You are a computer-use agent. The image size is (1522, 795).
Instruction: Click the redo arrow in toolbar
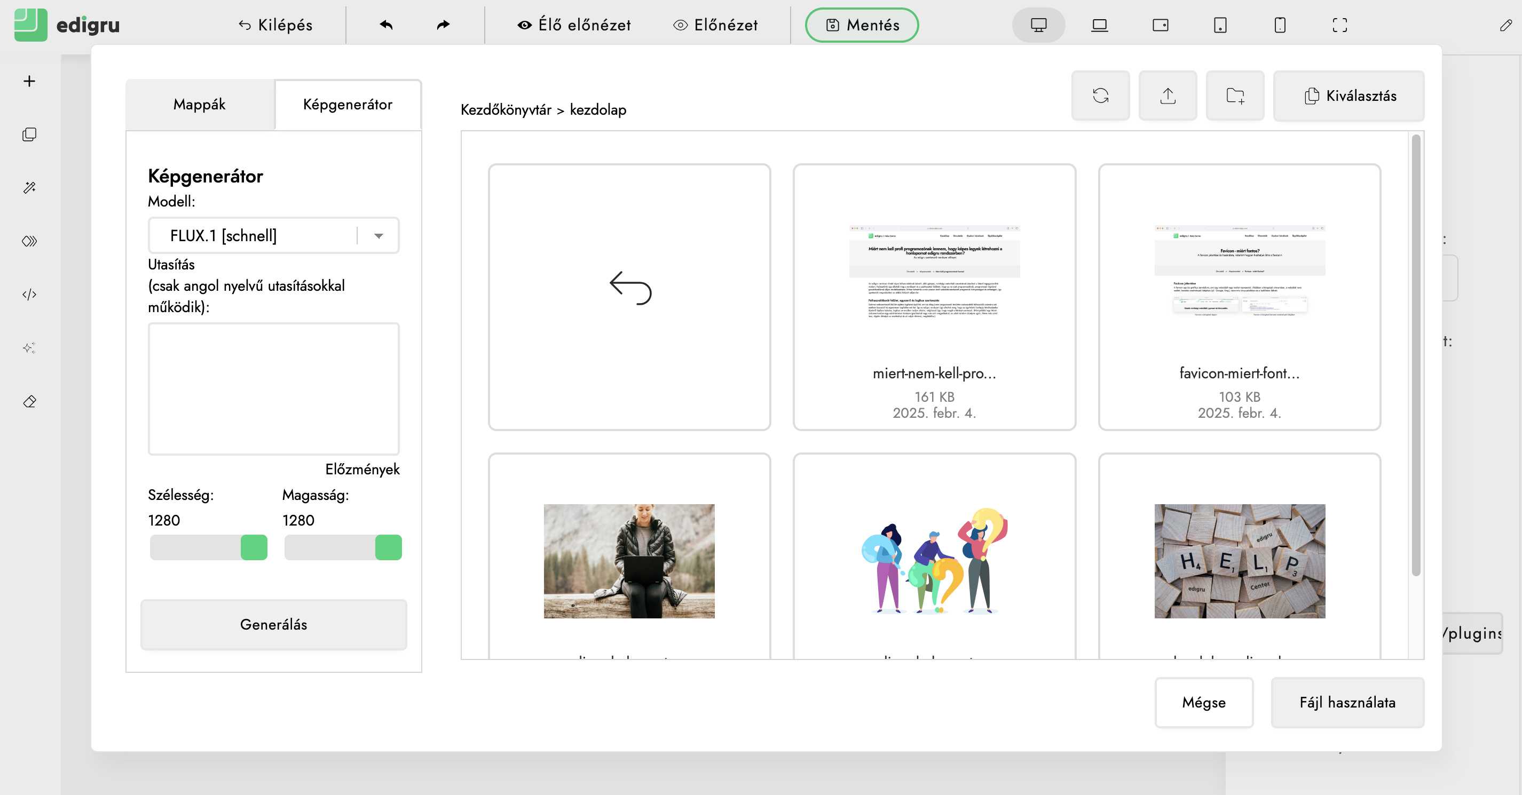[x=443, y=25]
